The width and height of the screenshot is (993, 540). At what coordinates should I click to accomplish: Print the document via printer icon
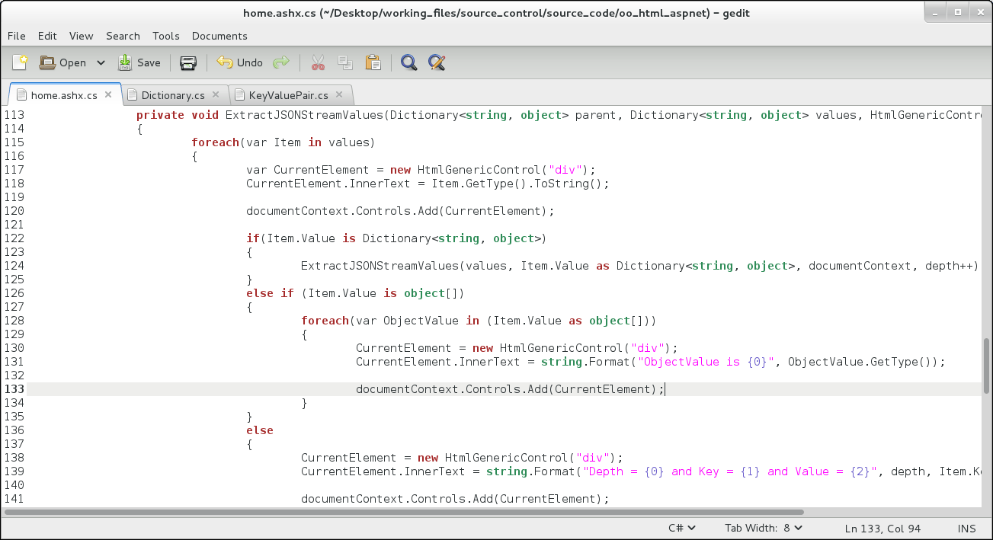pos(188,62)
